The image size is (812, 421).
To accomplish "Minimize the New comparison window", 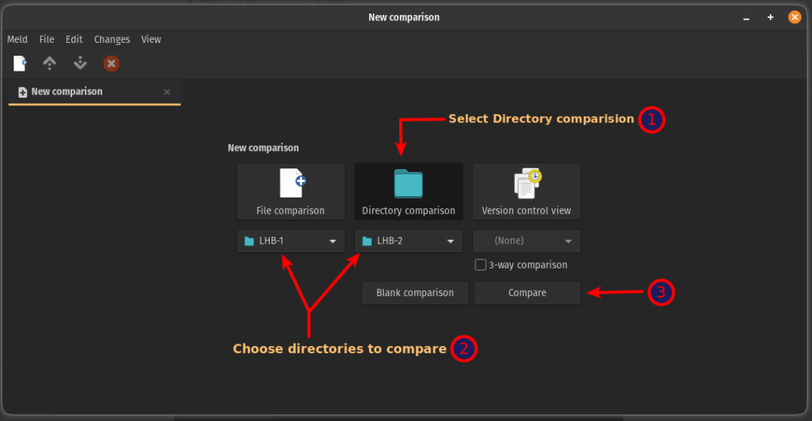I will click(x=747, y=17).
